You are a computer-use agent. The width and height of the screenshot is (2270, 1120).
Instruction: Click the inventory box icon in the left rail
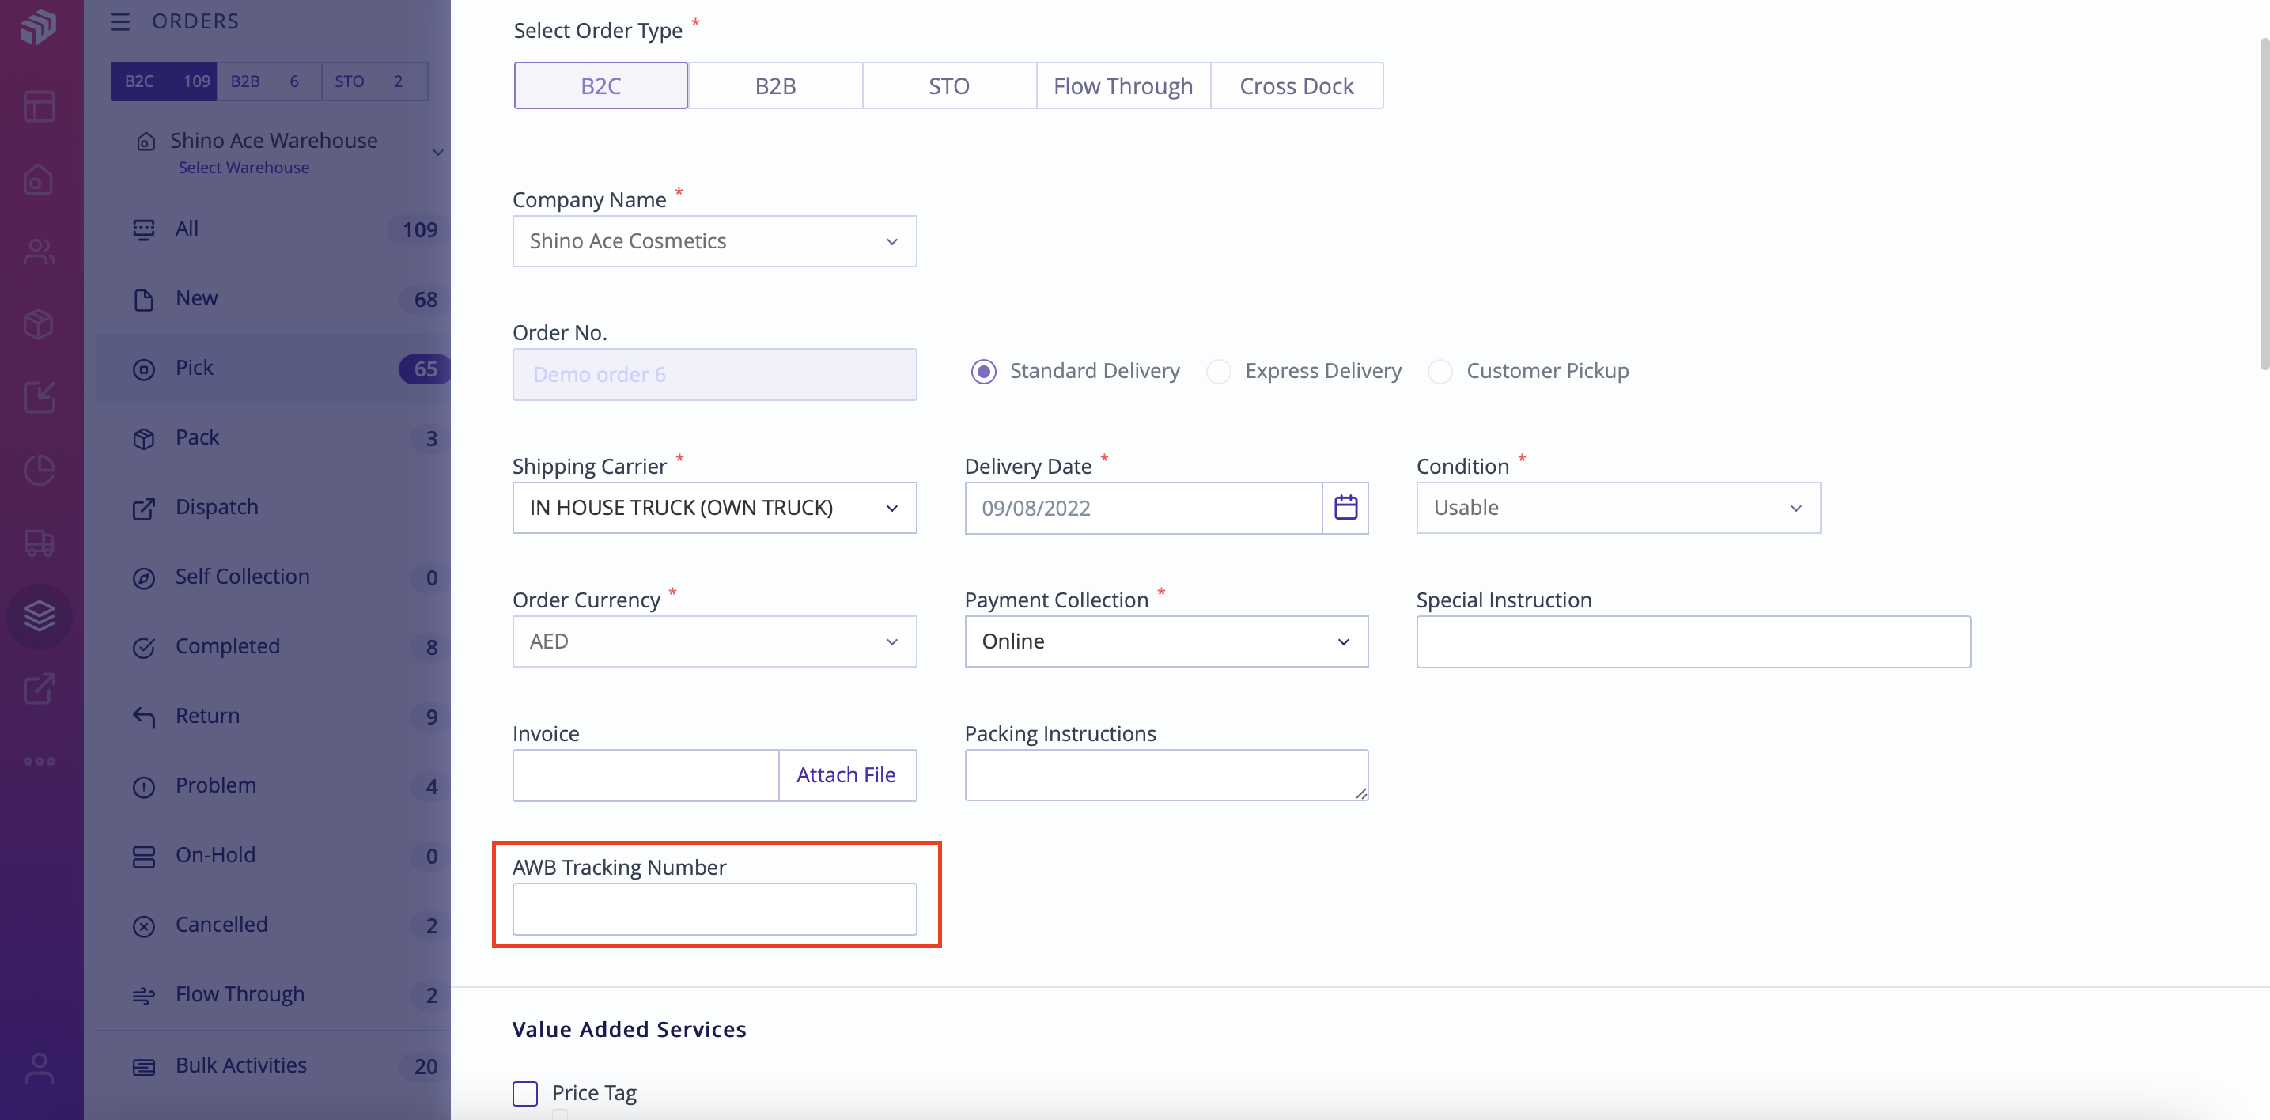(x=40, y=324)
